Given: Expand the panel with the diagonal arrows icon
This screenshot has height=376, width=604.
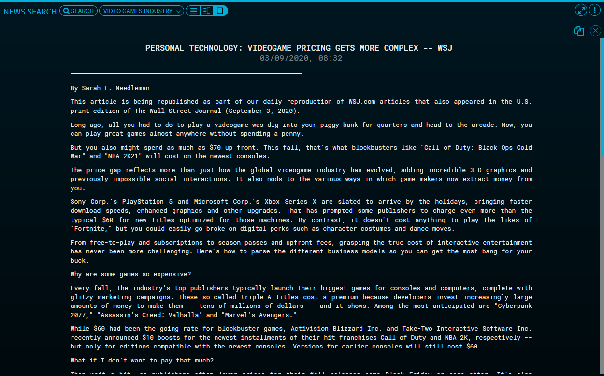Looking at the screenshot, I should coord(581,10).
